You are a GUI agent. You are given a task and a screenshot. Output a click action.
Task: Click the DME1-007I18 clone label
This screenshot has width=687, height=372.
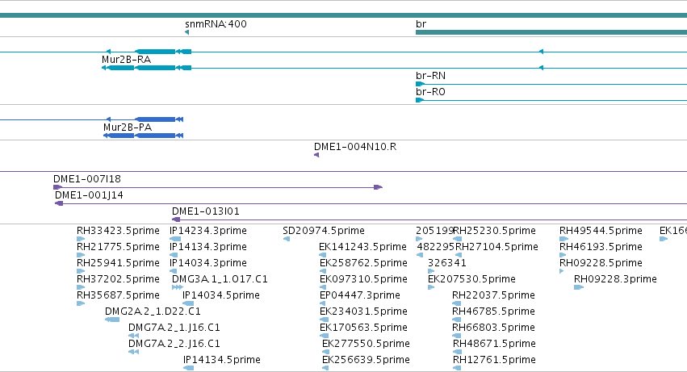(x=86, y=179)
